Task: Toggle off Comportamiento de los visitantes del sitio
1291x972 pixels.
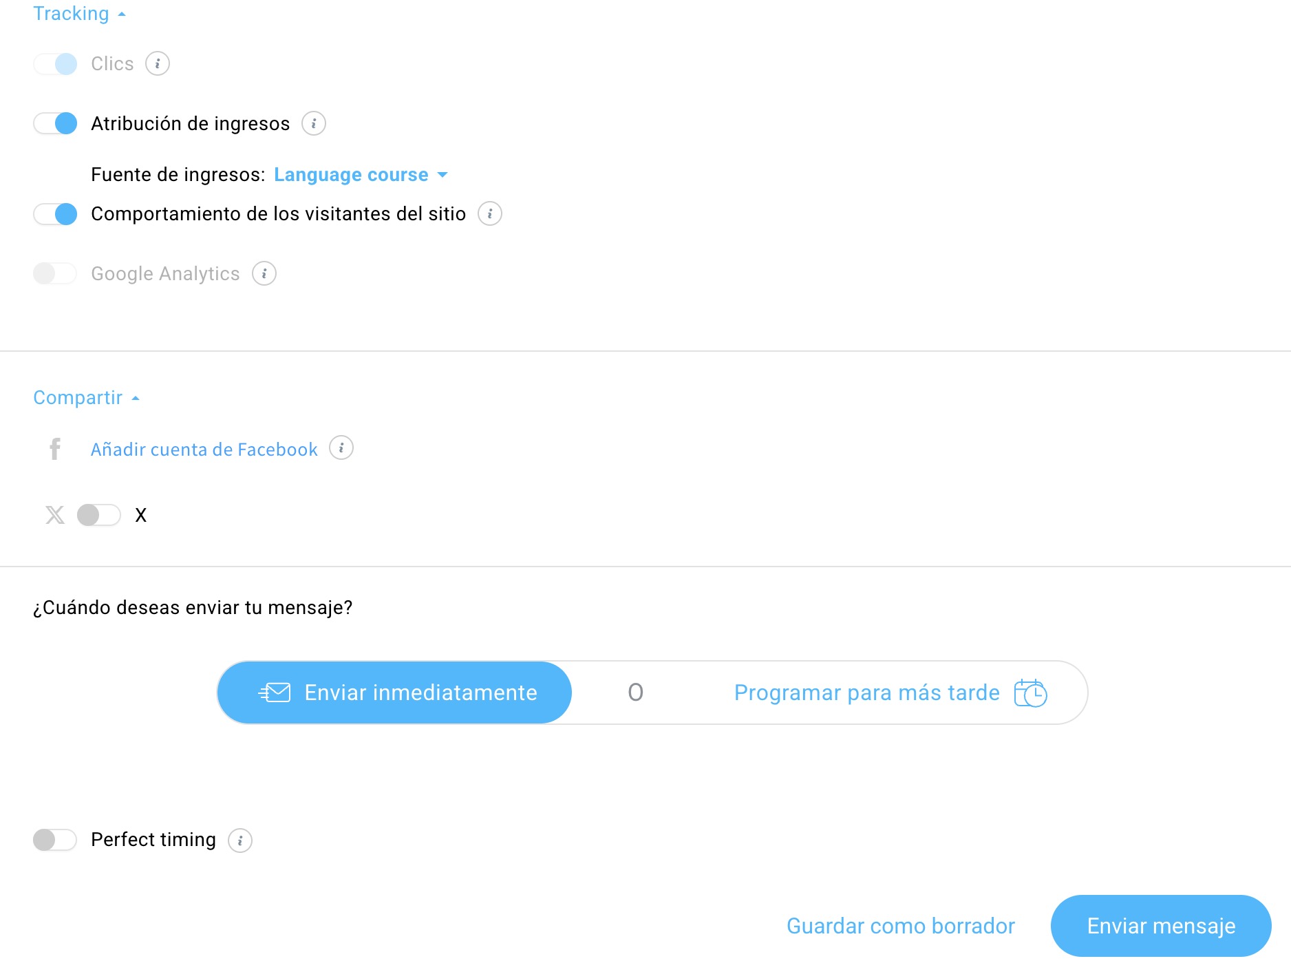Action: tap(55, 213)
